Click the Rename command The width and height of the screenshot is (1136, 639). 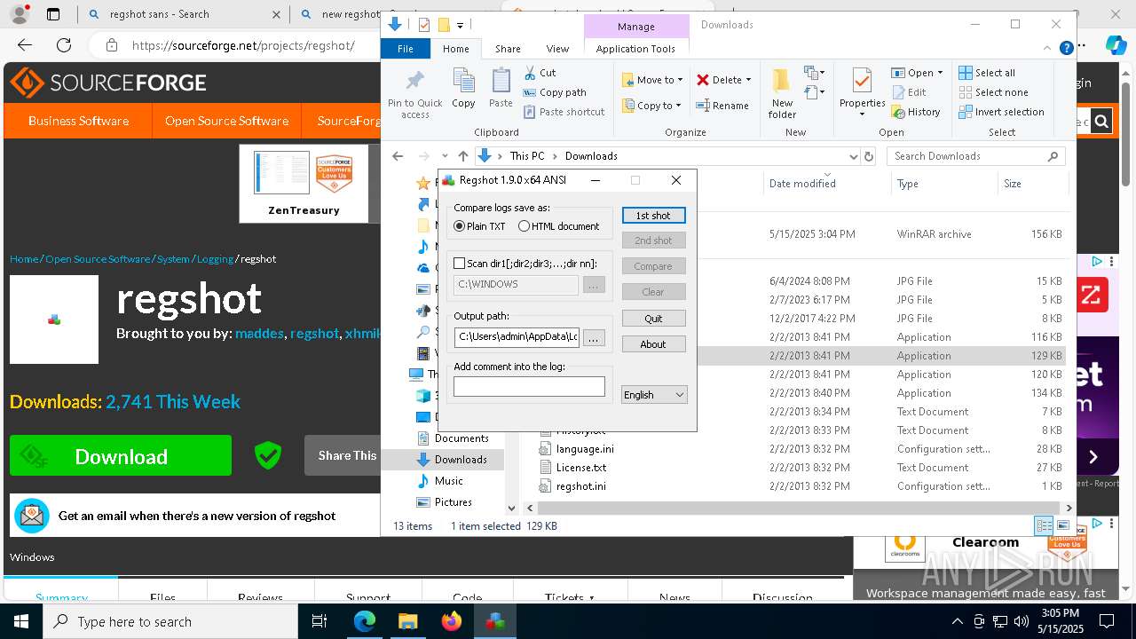(x=722, y=106)
